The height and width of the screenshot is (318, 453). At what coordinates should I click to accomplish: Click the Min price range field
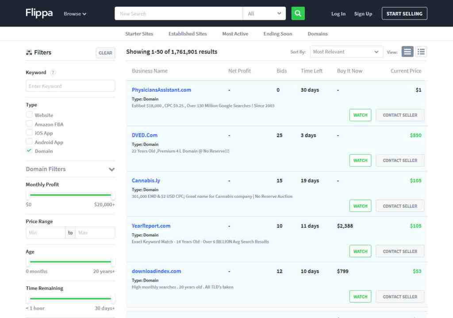coord(46,233)
